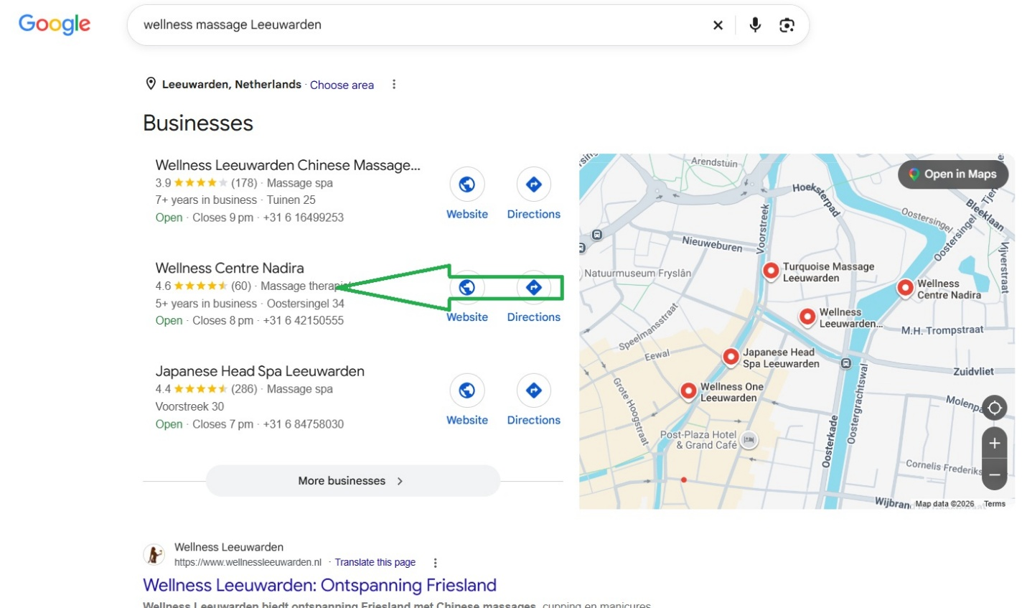The width and height of the screenshot is (1027, 608).
Task: Open the more options dots beside Choose area
Action: (x=394, y=85)
